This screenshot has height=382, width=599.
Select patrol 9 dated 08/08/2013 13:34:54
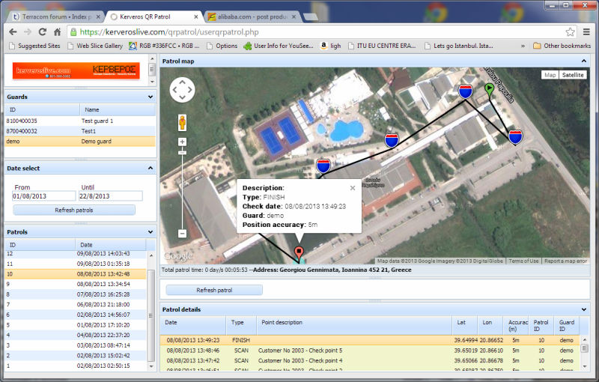coord(76,284)
